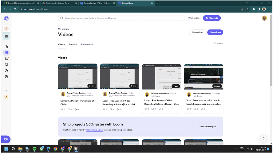Open the 7 sec Loom video thumbnail
Screen dimensions: 273x154
pos(162,77)
